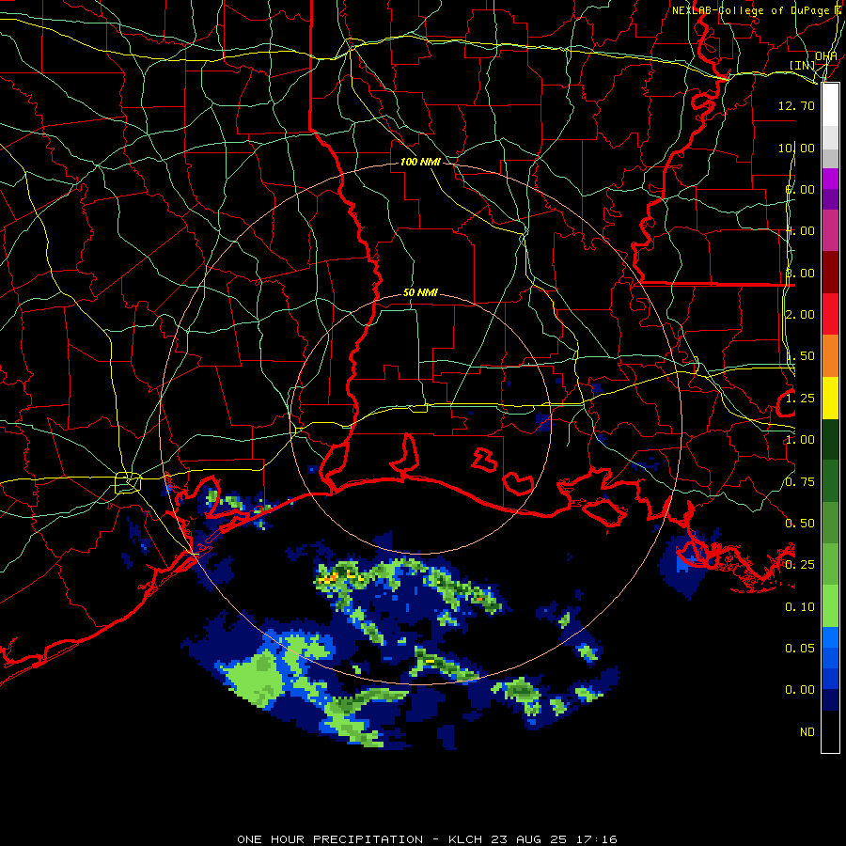
Task: Click the '0.00' legend value
Action: [800, 690]
